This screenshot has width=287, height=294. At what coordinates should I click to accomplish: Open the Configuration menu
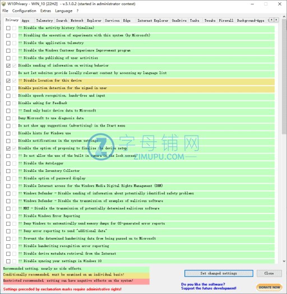[24, 11]
